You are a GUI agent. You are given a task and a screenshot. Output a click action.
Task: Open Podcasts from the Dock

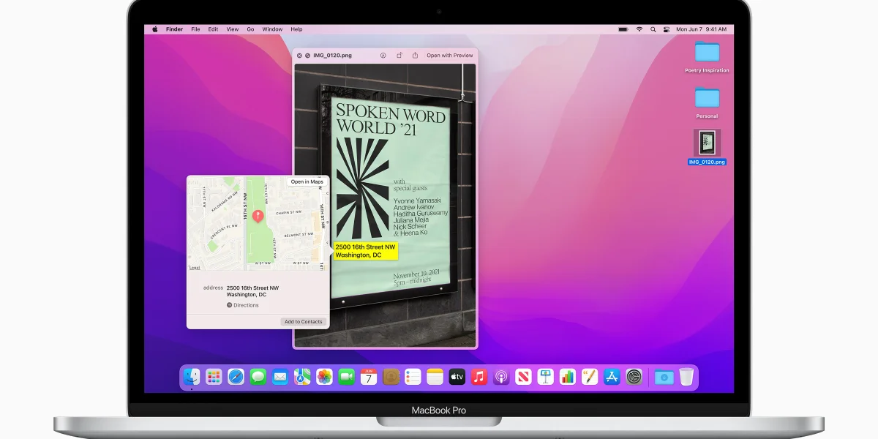pos(501,377)
